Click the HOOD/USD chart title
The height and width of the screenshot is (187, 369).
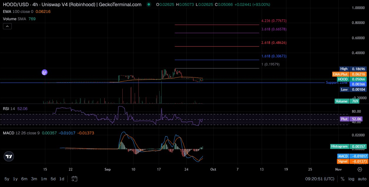pos(72,4)
